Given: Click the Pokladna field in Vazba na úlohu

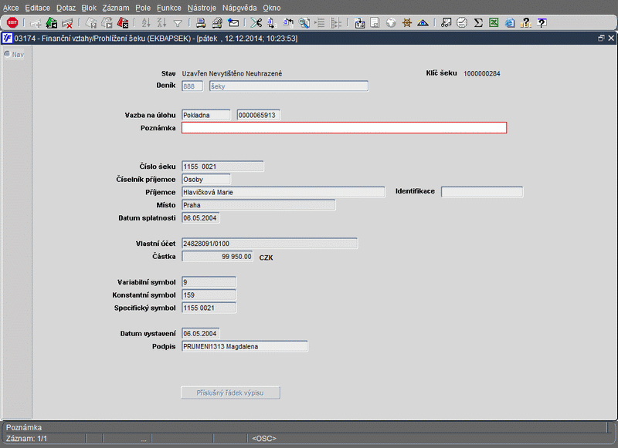Looking at the screenshot, I should coord(206,115).
